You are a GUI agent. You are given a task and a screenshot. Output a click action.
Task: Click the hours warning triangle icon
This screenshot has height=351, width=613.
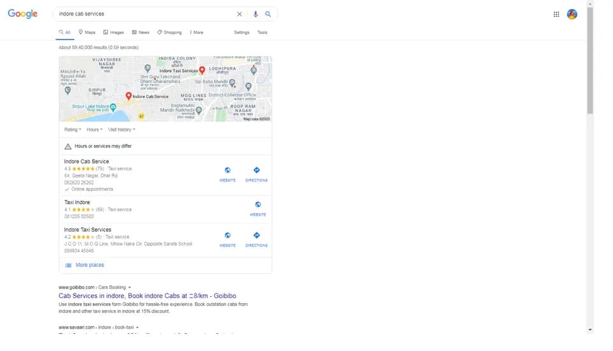click(x=68, y=147)
